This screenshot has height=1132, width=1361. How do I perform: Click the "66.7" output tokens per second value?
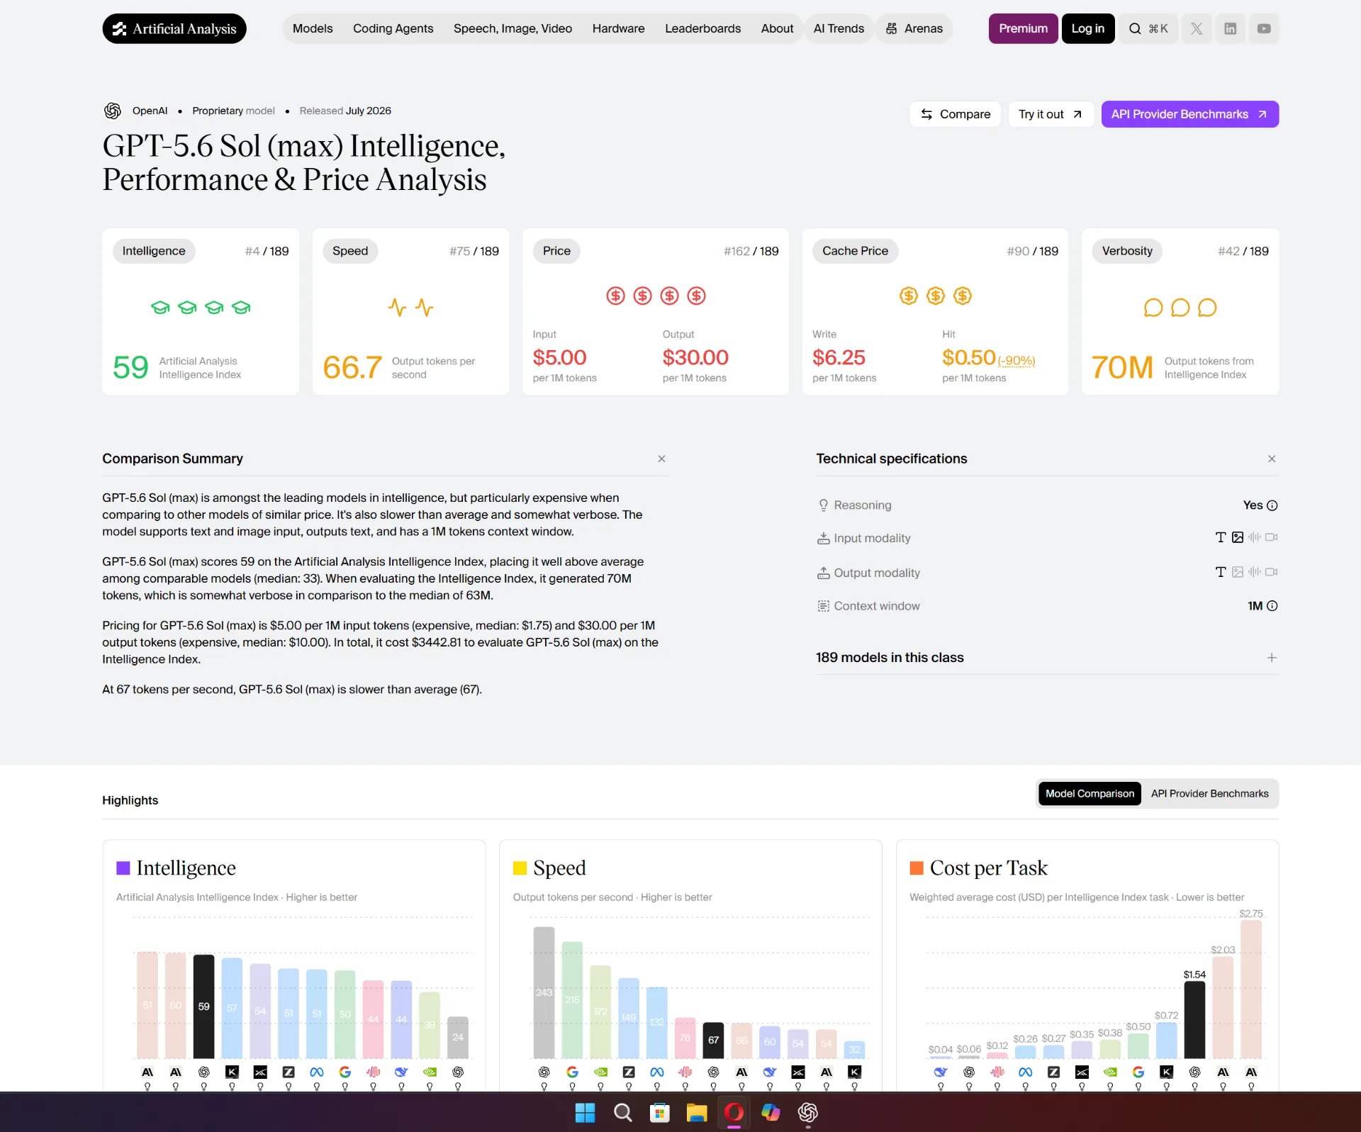tap(352, 367)
